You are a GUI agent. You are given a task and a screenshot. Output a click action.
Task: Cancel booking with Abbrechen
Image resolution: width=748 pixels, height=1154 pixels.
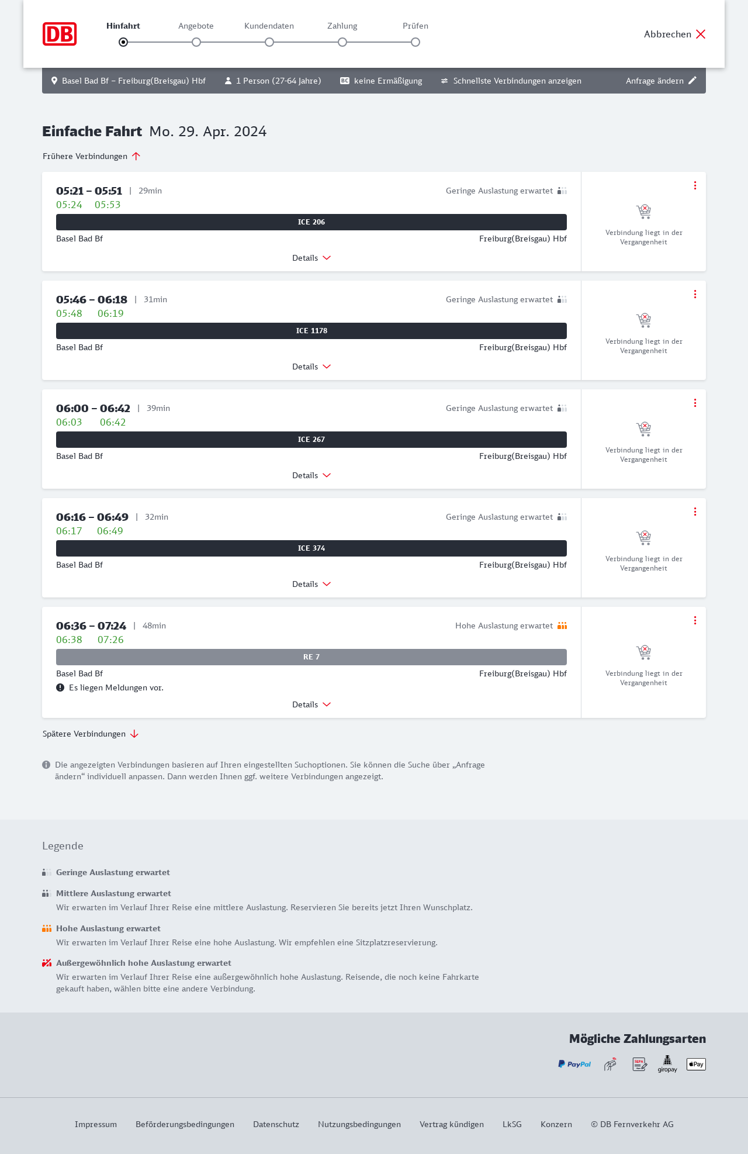(675, 34)
